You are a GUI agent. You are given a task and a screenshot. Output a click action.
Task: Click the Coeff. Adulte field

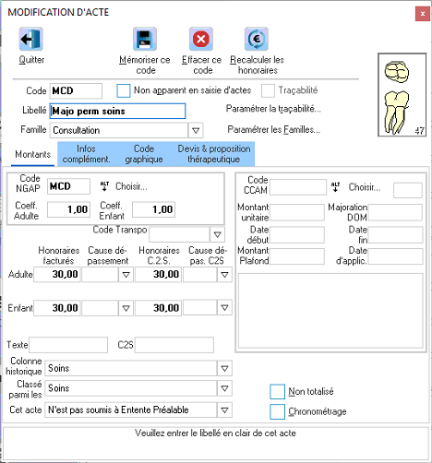pos(68,209)
